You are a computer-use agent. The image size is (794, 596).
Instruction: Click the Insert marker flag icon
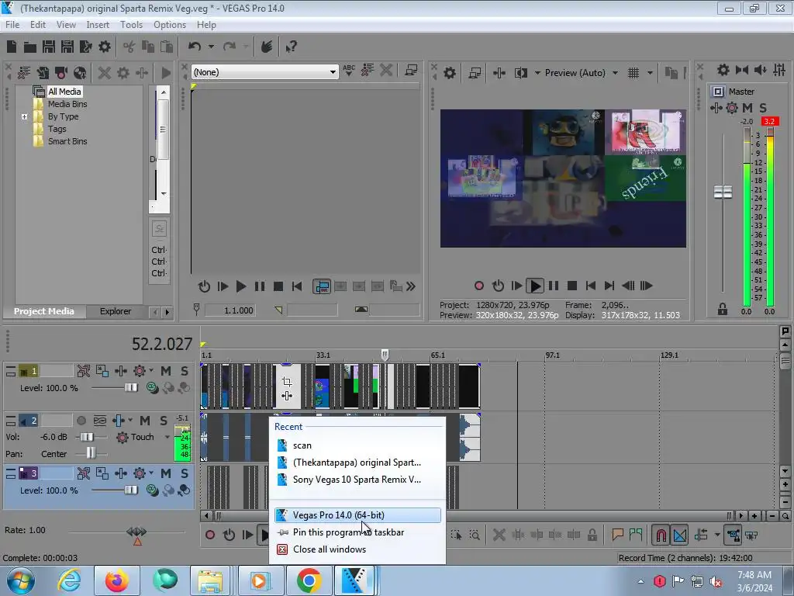(617, 535)
